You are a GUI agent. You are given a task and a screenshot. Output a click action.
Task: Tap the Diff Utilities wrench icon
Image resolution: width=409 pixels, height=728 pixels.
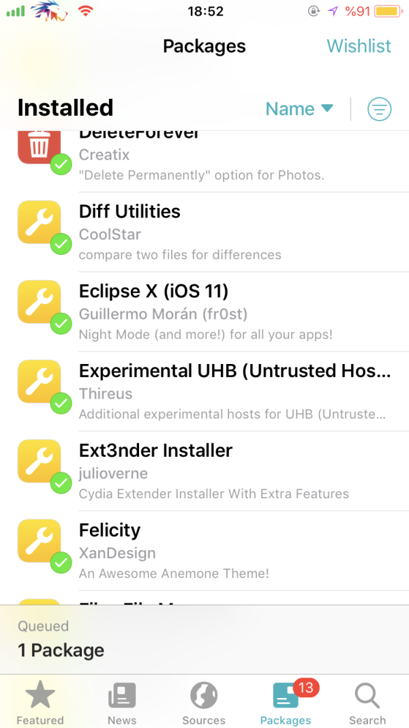click(40, 222)
